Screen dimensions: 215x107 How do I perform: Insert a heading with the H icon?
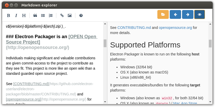pyautogui.click(x=24, y=15)
